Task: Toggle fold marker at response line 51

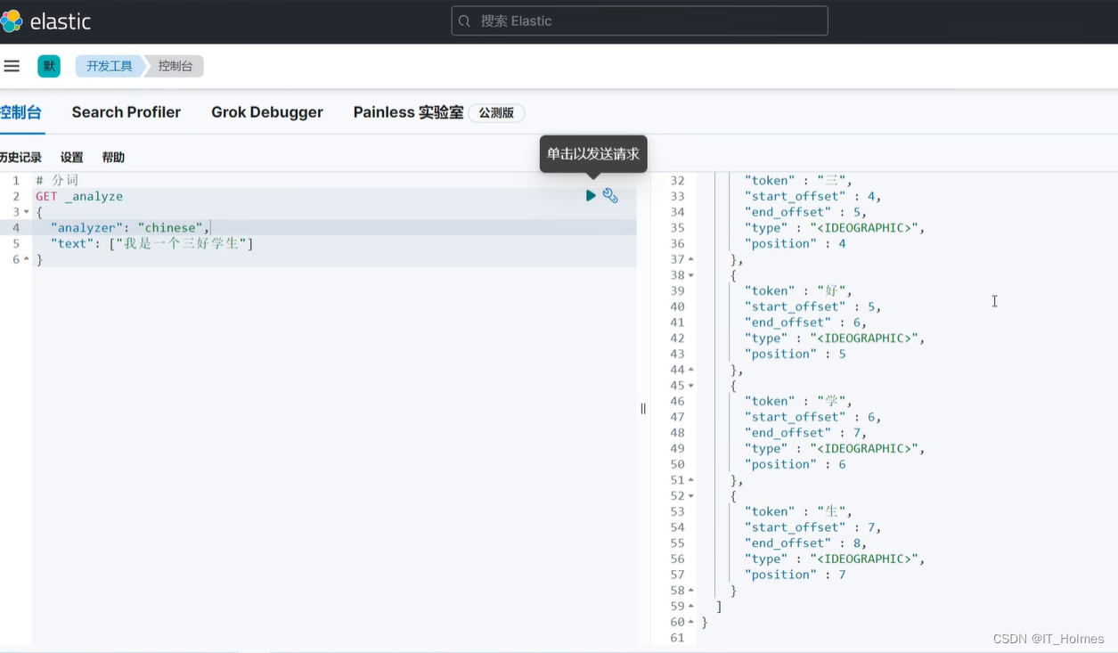Action: pyautogui.click(x=691, y=480)
